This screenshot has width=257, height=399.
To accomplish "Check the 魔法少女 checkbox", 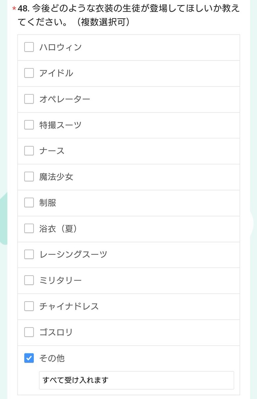I will [x=29, y=177].
